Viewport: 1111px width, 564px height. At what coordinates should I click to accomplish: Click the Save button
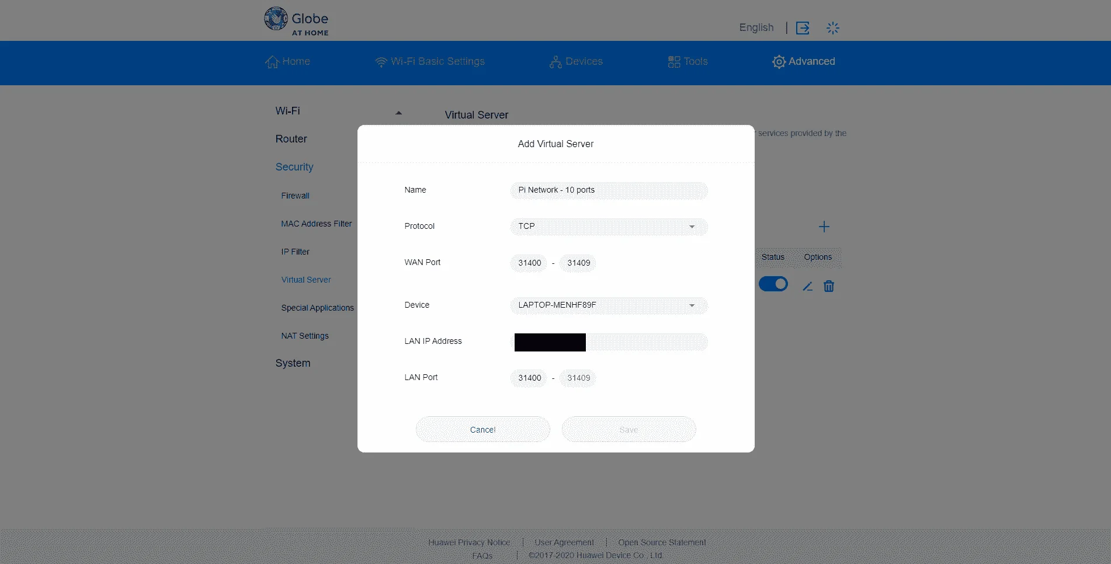click(629, 429)
